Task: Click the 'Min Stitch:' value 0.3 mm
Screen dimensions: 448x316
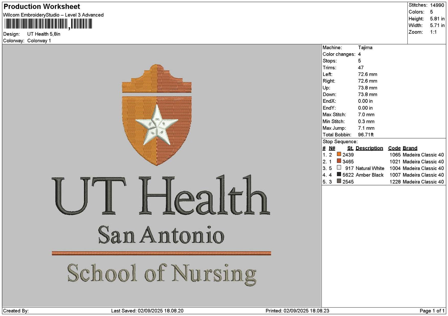Action: [366, 121]
